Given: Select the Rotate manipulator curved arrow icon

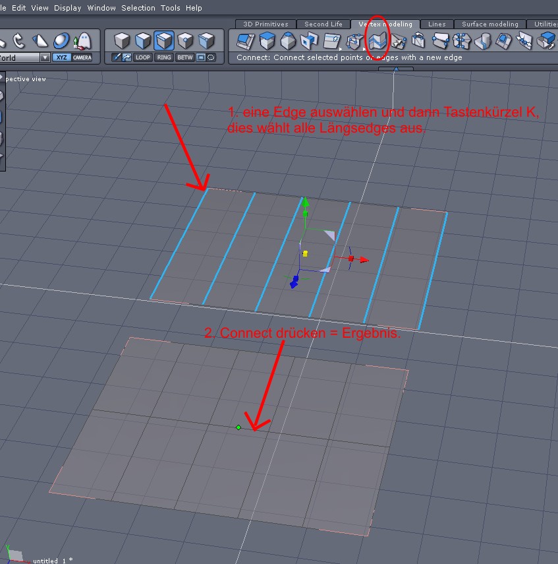Looking at the screenshot, I should pos(18,41).
